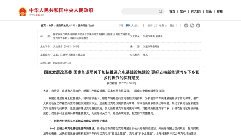Select default (默认) font size
This screenshot has width=241, height=137.
pos(128,26)
